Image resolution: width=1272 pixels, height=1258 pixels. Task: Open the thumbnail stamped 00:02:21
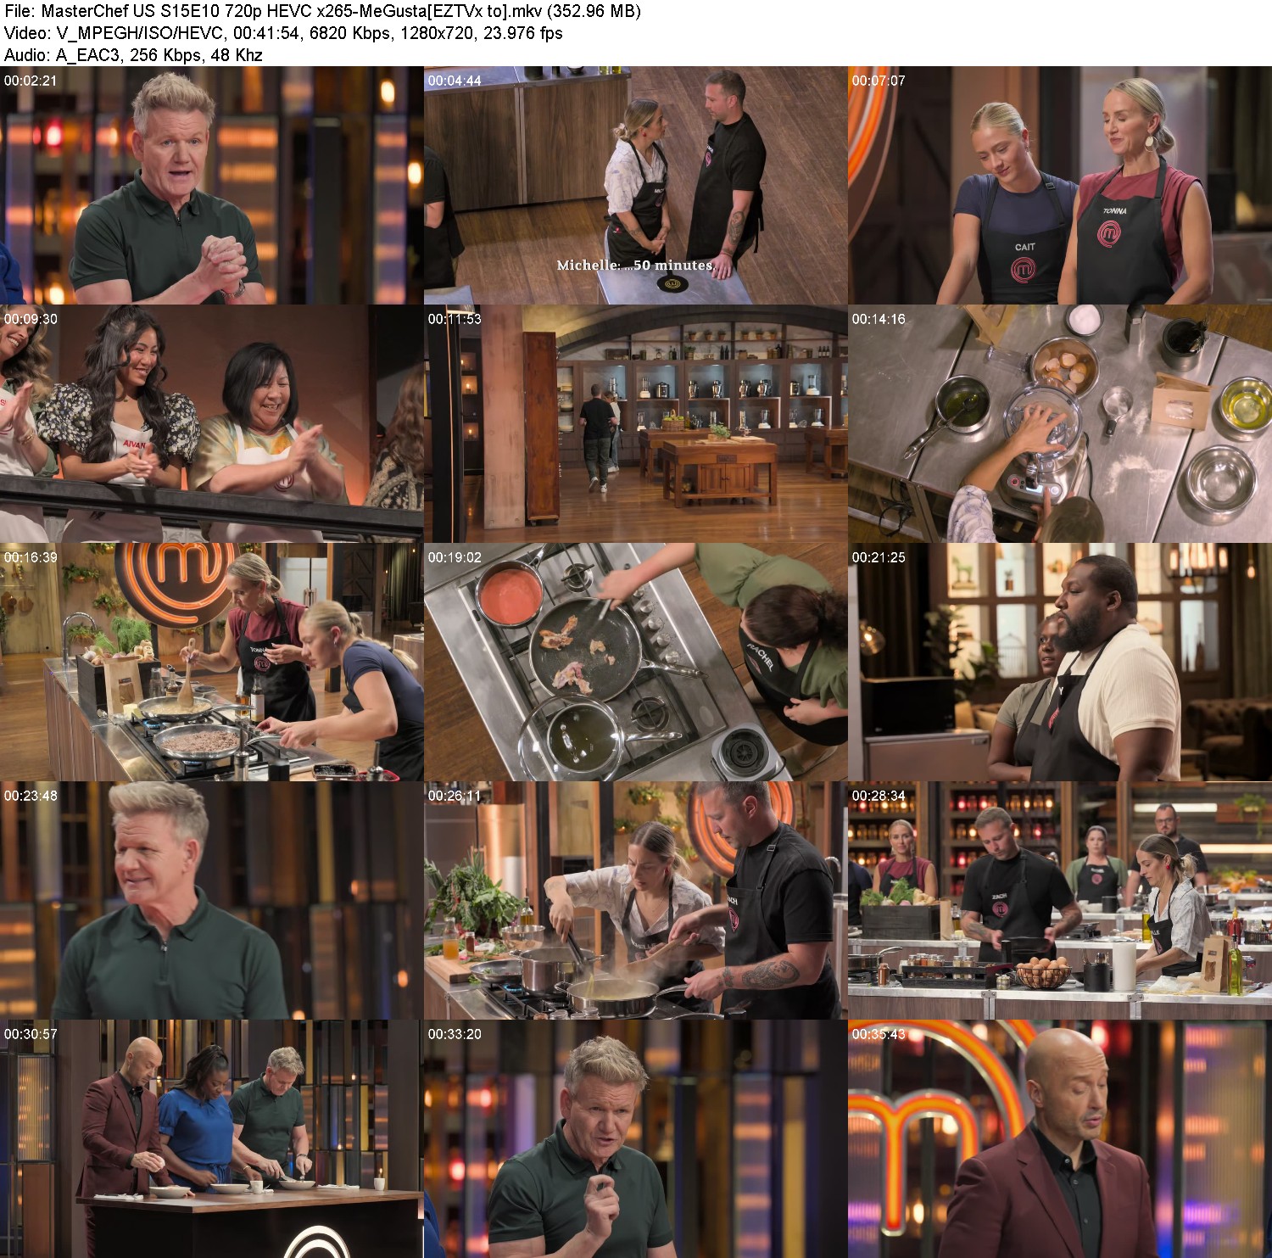211,186
